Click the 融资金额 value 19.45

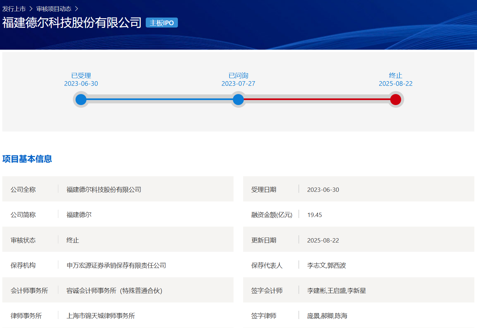(x=313, y=215)
